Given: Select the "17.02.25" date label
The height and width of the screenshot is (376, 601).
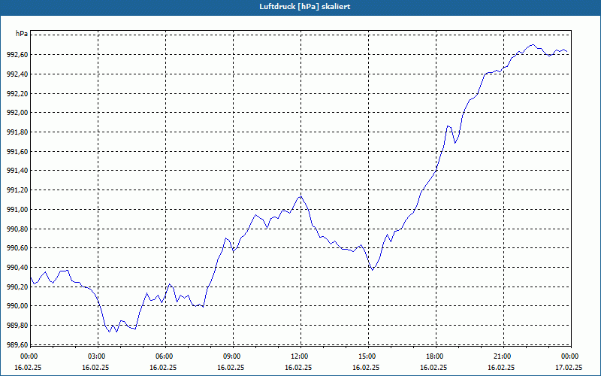Looking at the screenshot, I should 569,367.
